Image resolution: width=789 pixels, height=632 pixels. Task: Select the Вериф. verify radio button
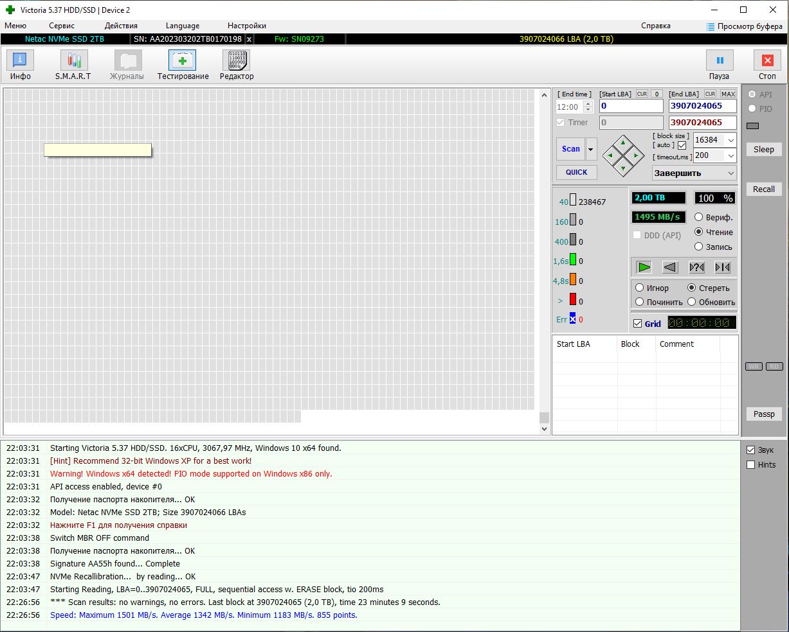pos(698,217)
